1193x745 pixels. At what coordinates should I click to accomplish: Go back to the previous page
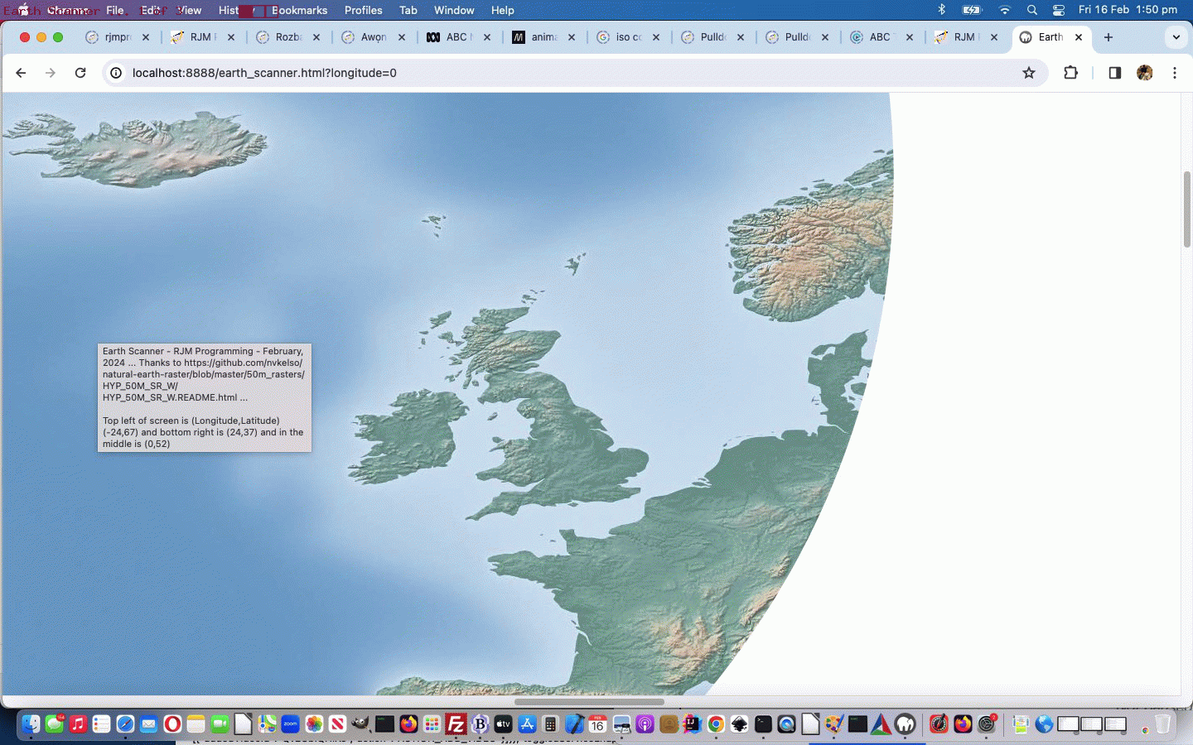(x=21, y=73)
